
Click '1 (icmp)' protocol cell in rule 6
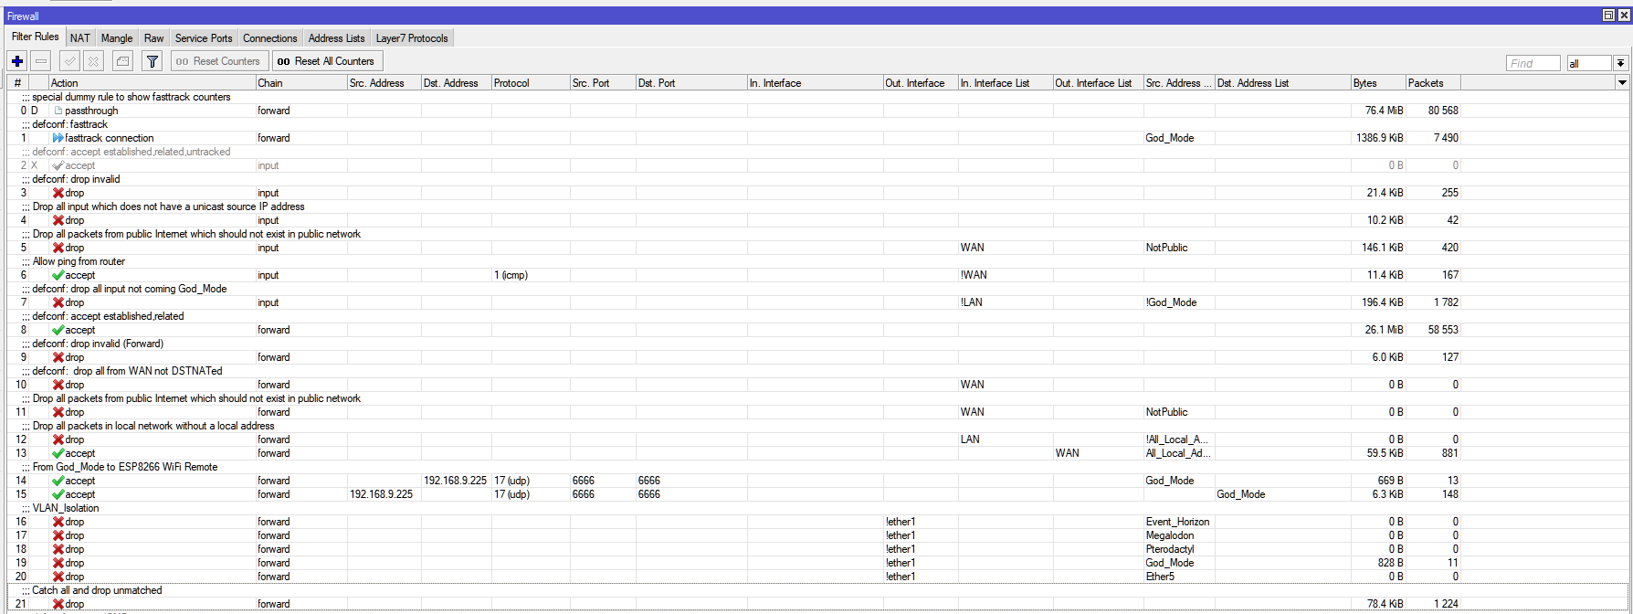[511, 275]
